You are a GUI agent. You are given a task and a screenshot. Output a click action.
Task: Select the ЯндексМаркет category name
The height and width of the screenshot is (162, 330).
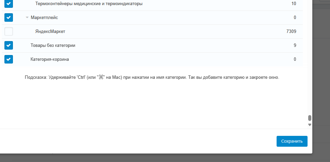[50, 32]
